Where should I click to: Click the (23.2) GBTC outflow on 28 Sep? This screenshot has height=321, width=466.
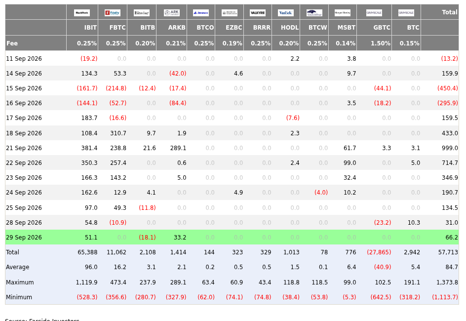point(383,223)
